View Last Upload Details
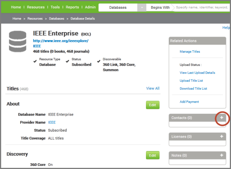 click(197, 73)
